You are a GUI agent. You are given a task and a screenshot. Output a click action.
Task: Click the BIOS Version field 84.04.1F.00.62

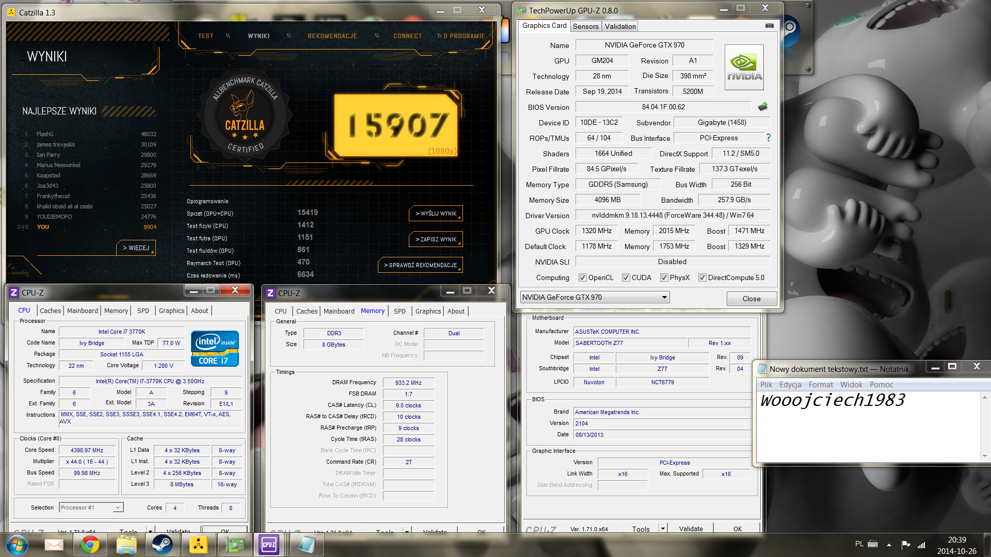pyautogui.click(x=663, y=107)
